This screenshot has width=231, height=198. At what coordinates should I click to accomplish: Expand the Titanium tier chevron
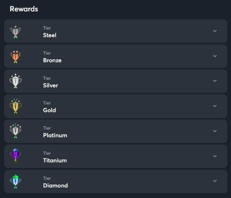point(215,156)
